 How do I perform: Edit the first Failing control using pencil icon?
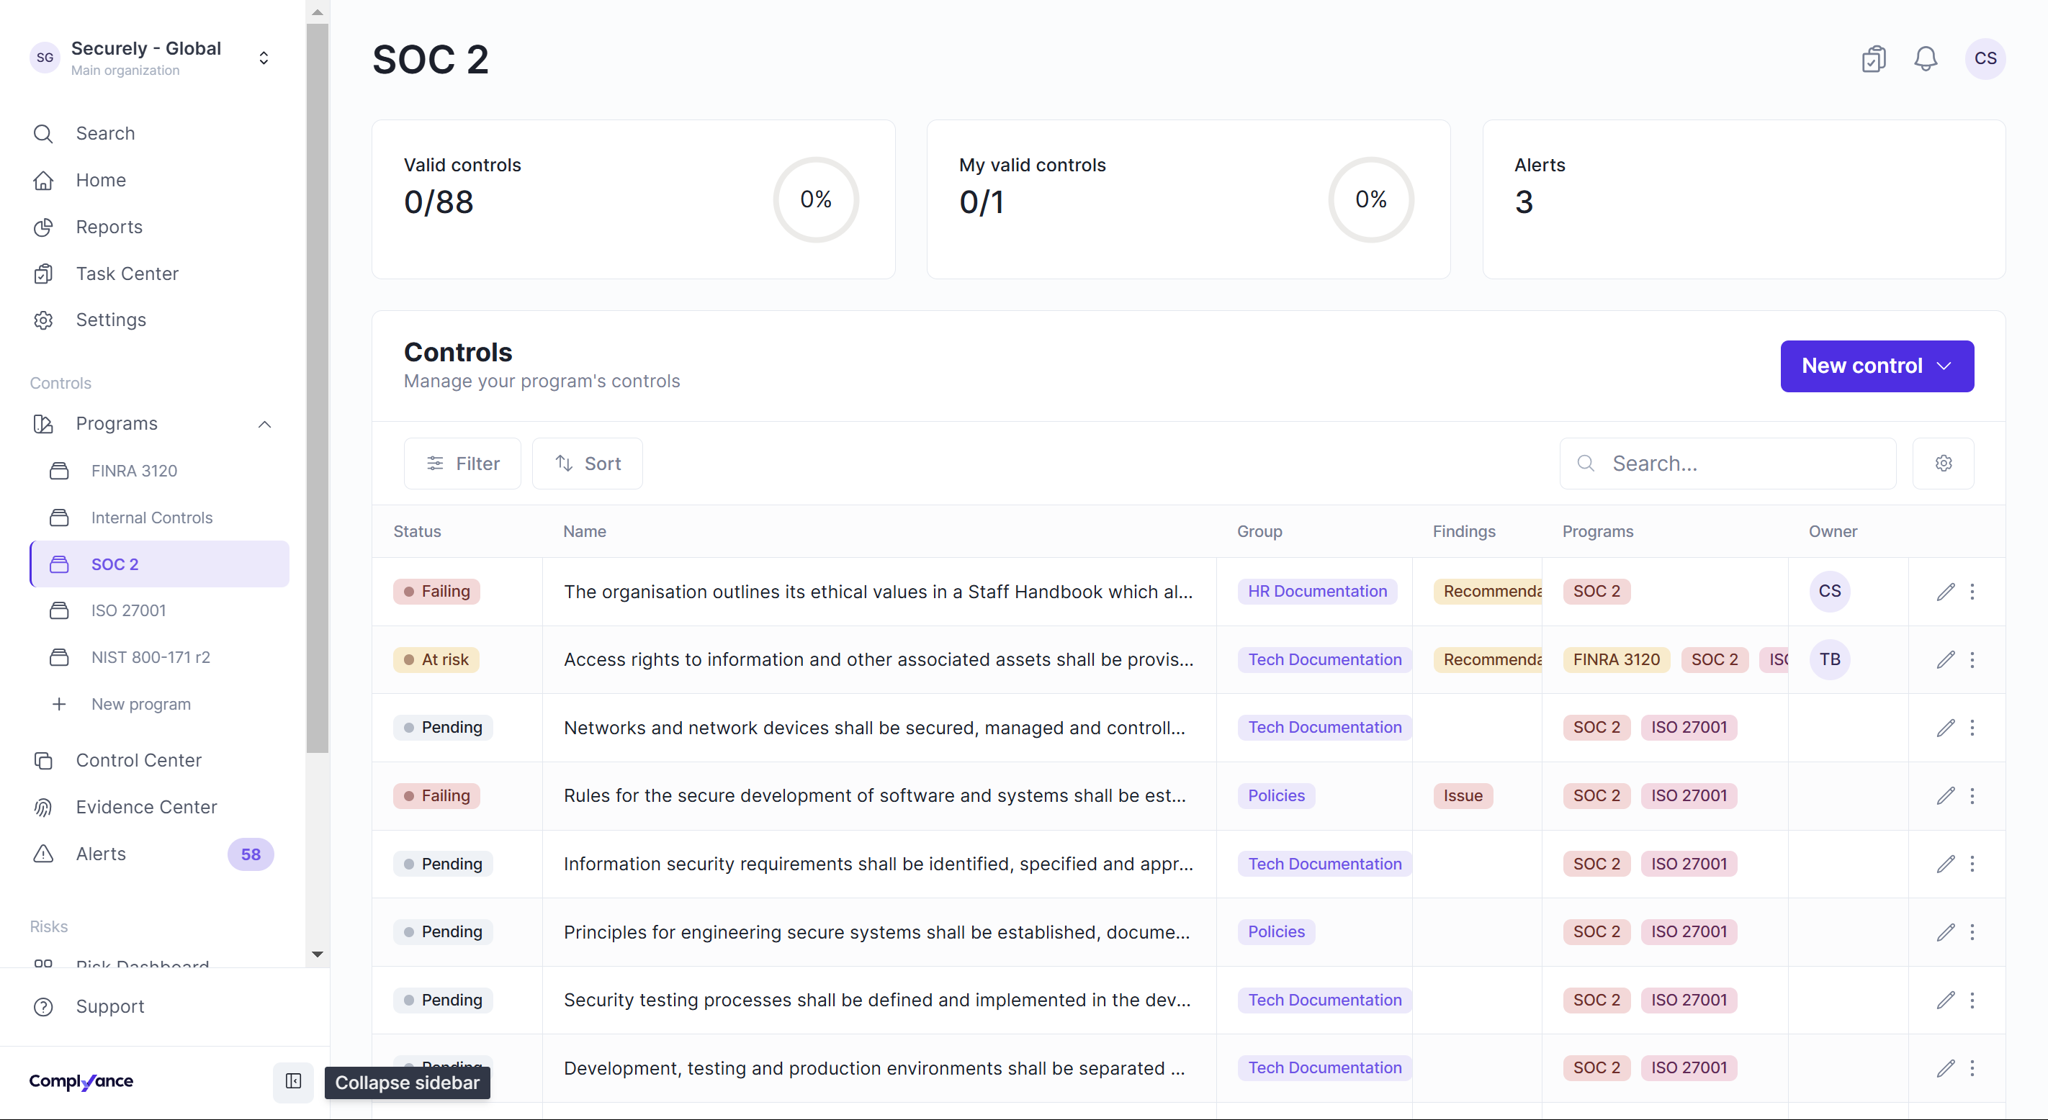coord(1946,592)
